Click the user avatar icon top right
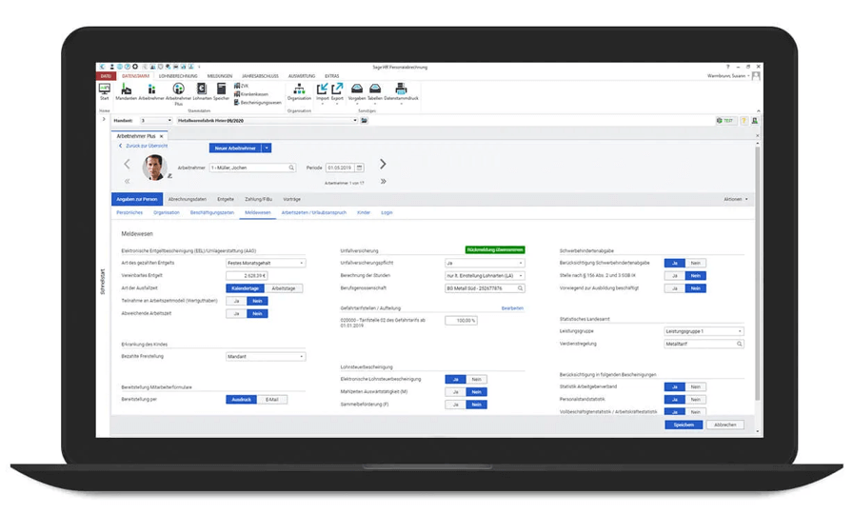The width and height of the screenshot is (853, 514). pyautogui.click(x=756, y=76)
